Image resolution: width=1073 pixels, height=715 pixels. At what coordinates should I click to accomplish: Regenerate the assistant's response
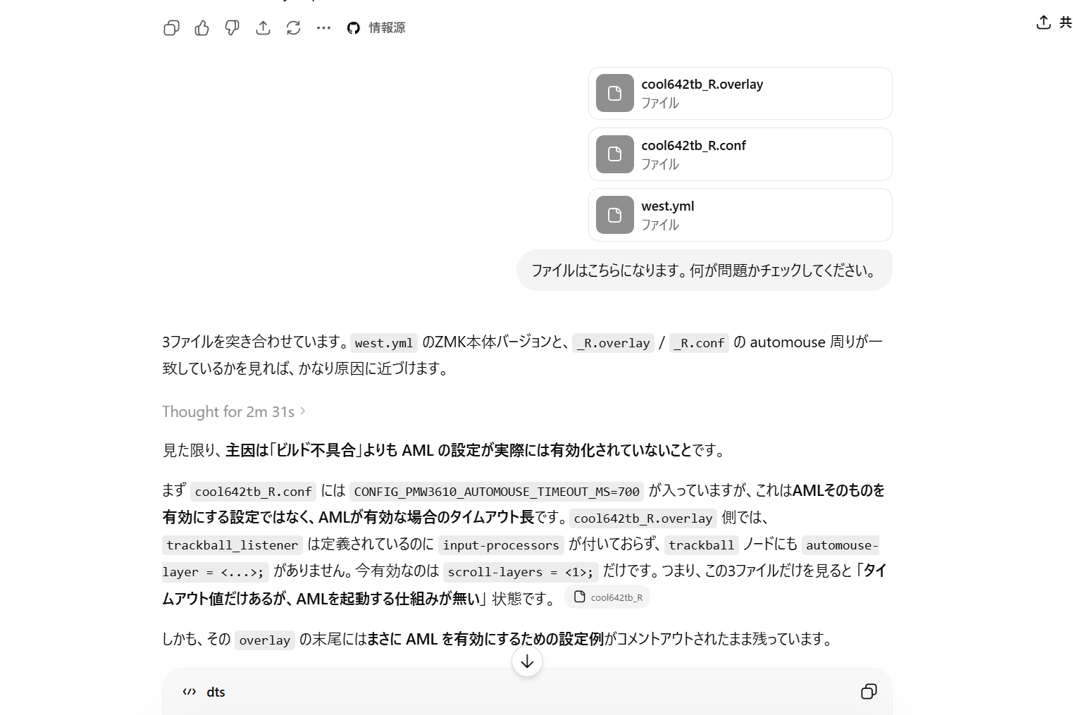coord(293,28)
